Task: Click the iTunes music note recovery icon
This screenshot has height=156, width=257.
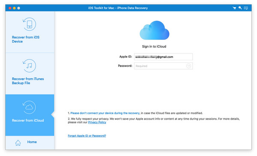Action: click(x=29, y=66)
